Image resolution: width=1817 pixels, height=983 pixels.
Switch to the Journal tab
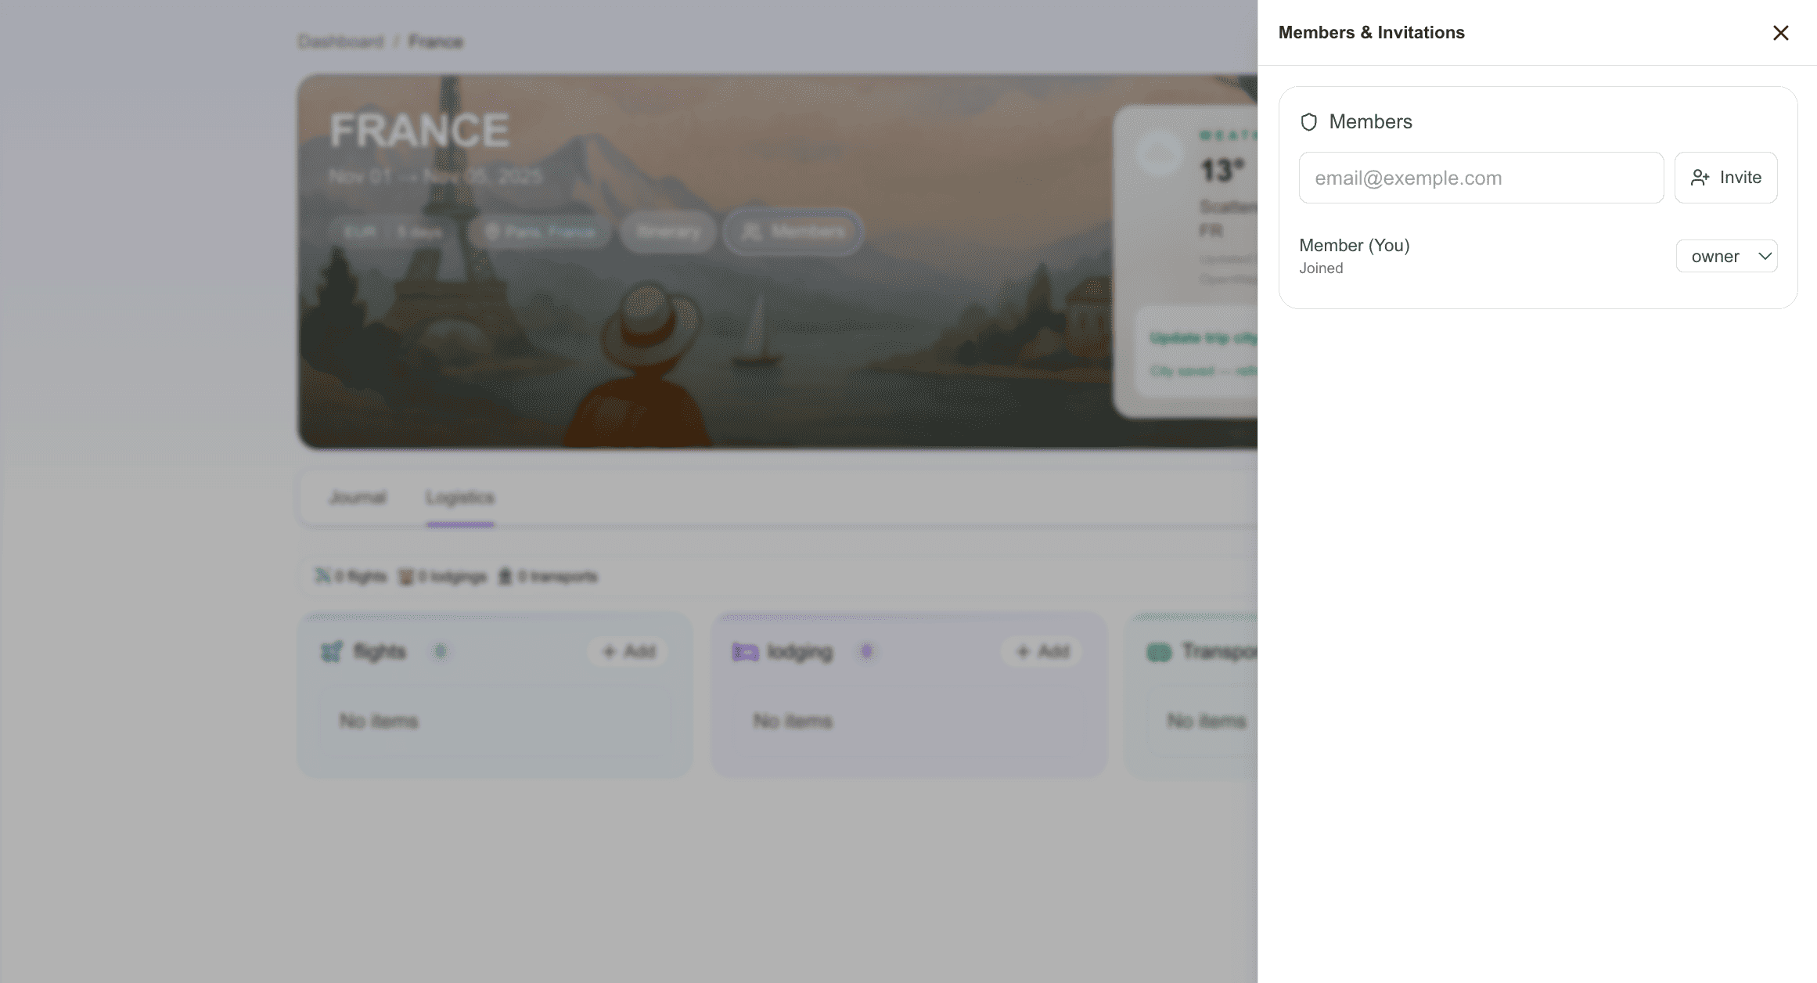(x=358, y=498)
